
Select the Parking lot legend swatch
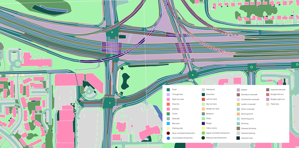(203, 90)
